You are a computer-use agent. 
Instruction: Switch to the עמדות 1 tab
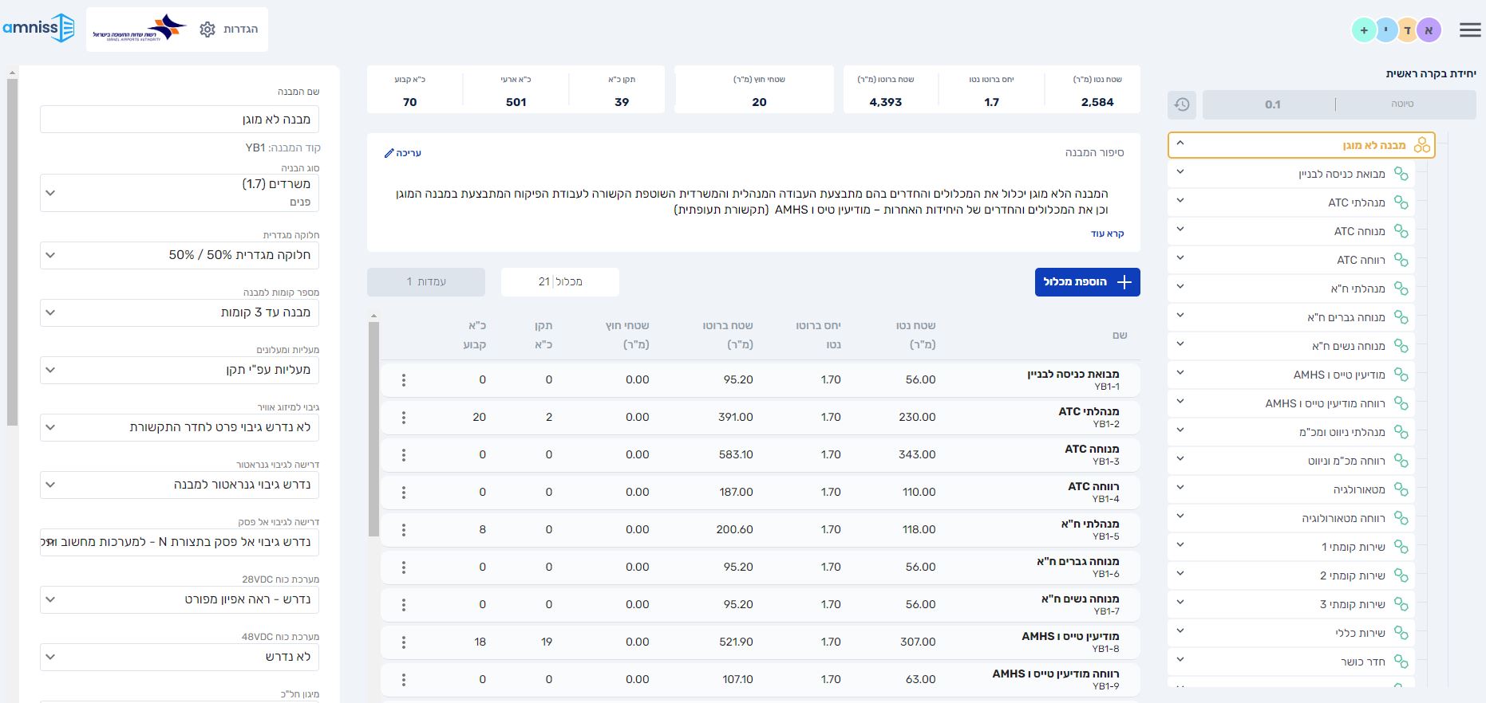[426, 281]
